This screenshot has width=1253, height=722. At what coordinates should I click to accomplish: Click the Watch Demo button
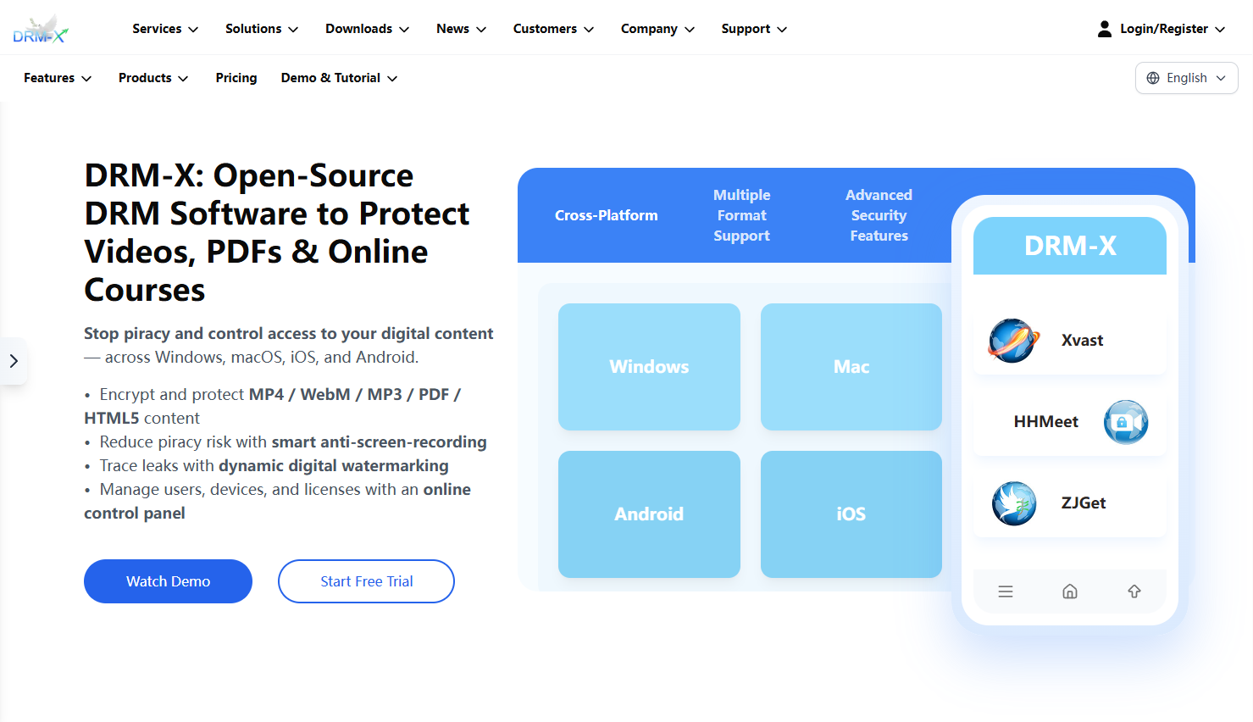(168, 581)
